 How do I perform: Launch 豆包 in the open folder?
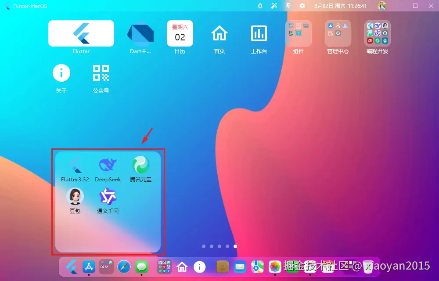pos(75,196)
